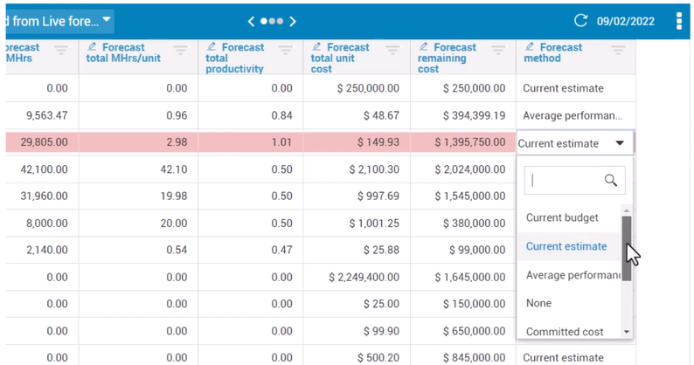Collapse the Current estimate combo box arrow

click(x=620, y=143)
